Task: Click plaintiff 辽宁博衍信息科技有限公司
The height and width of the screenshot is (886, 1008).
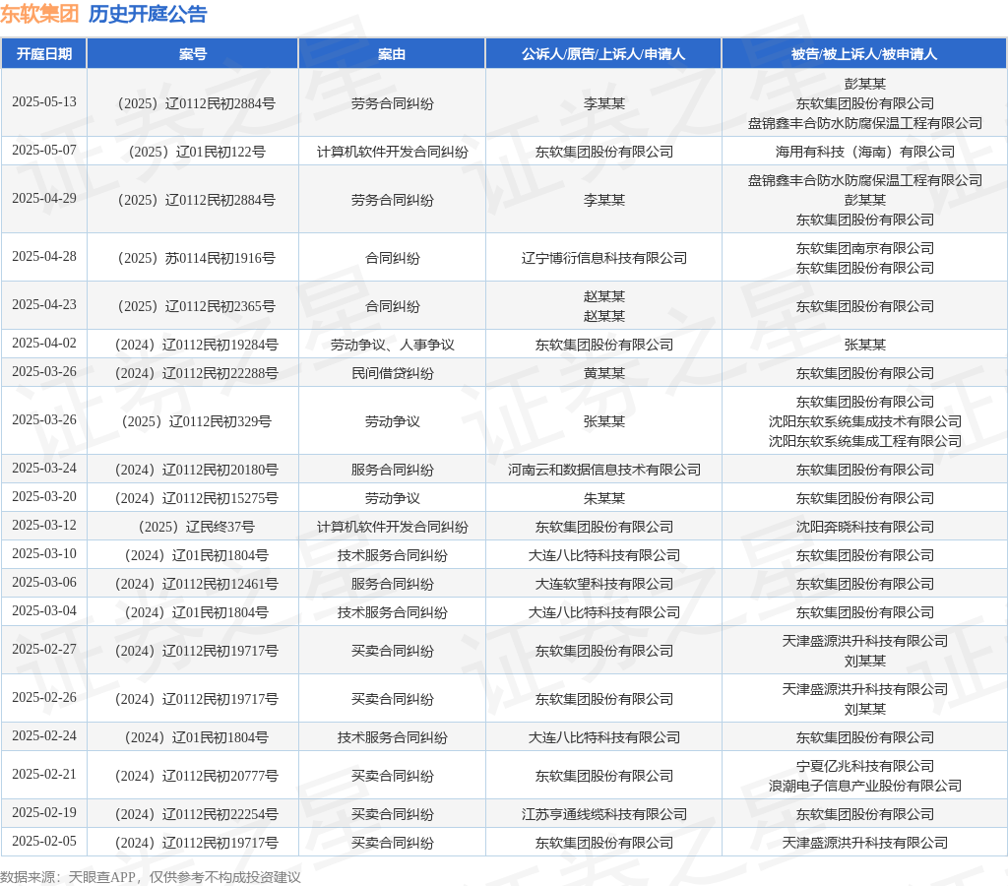Action: point(603,258)
